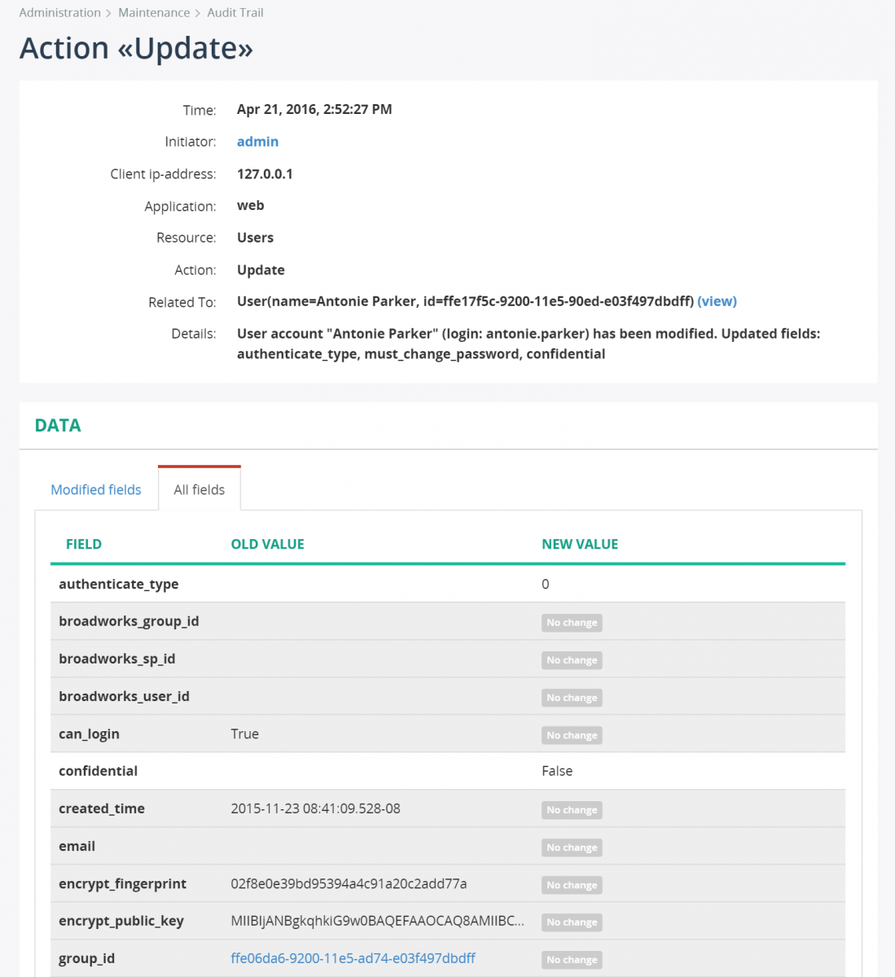Open the Maintenance breadcrumb link
The width and height of the screenshot is (895, 977).
coord(154,13)
